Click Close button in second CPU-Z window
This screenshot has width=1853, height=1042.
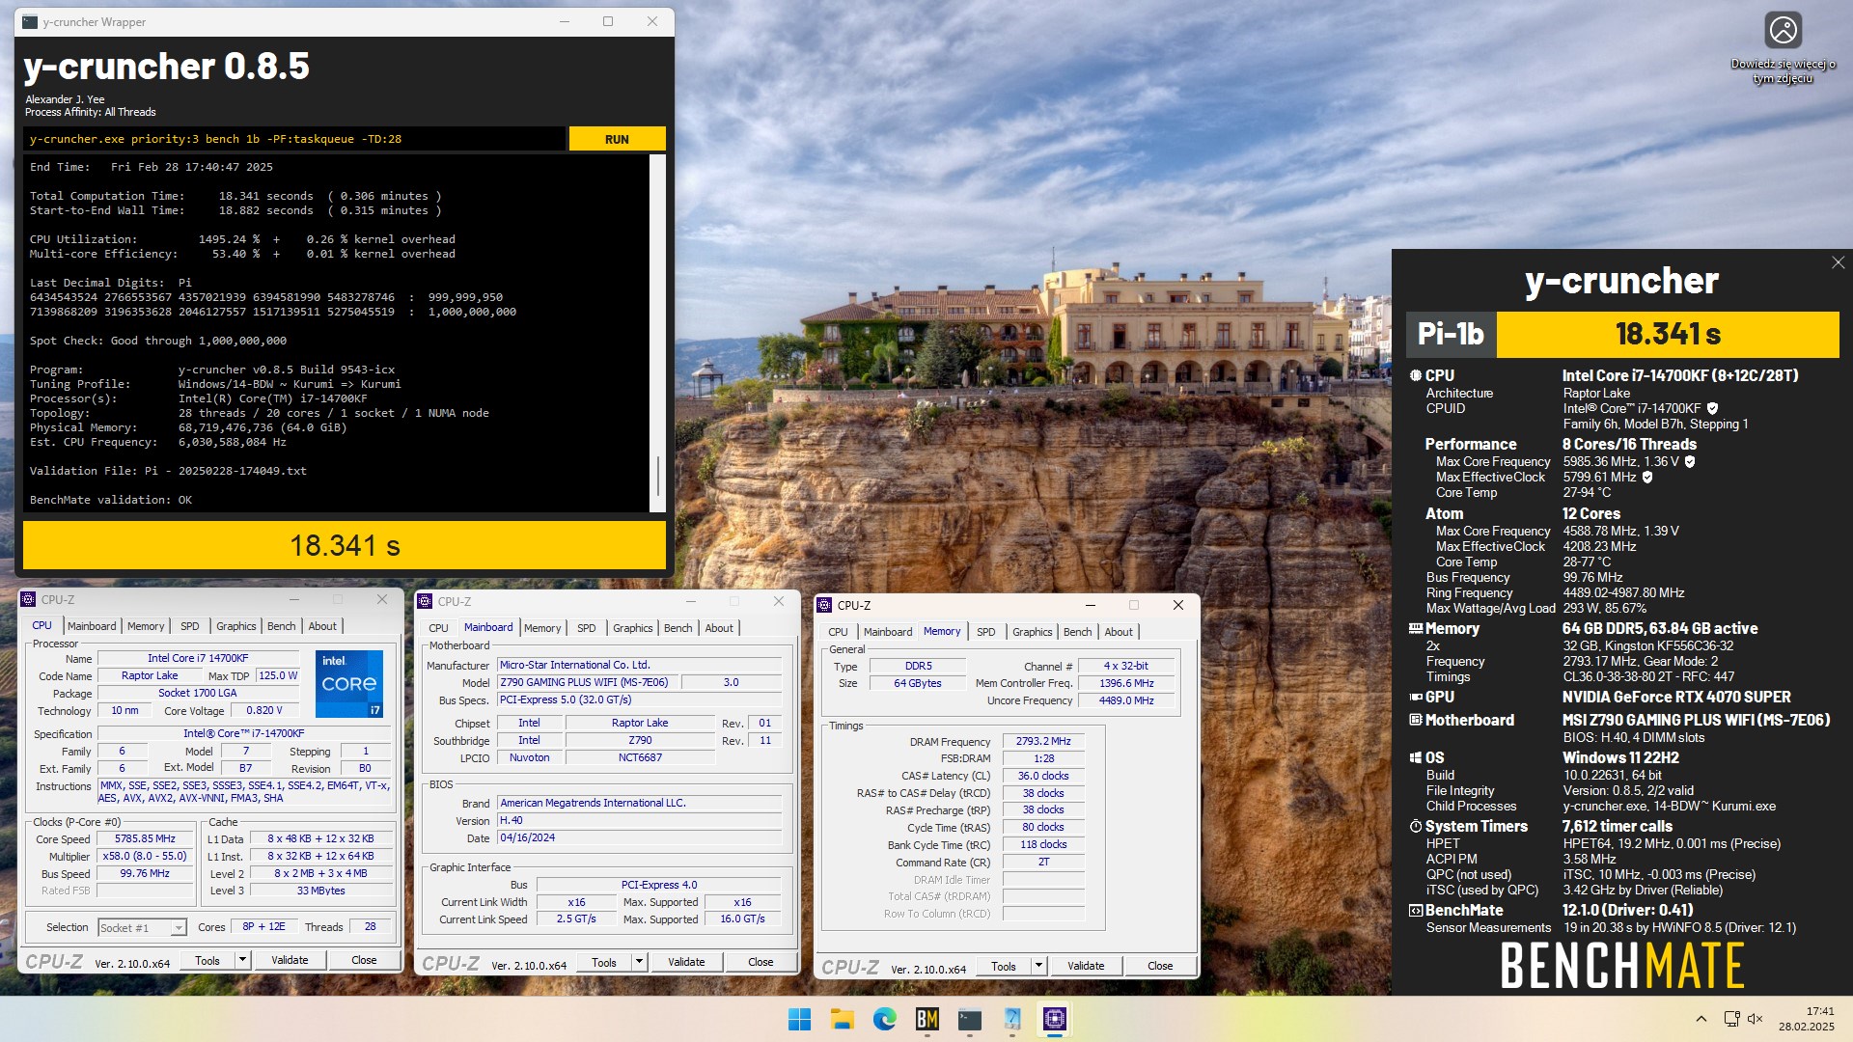tap(761, 962)
